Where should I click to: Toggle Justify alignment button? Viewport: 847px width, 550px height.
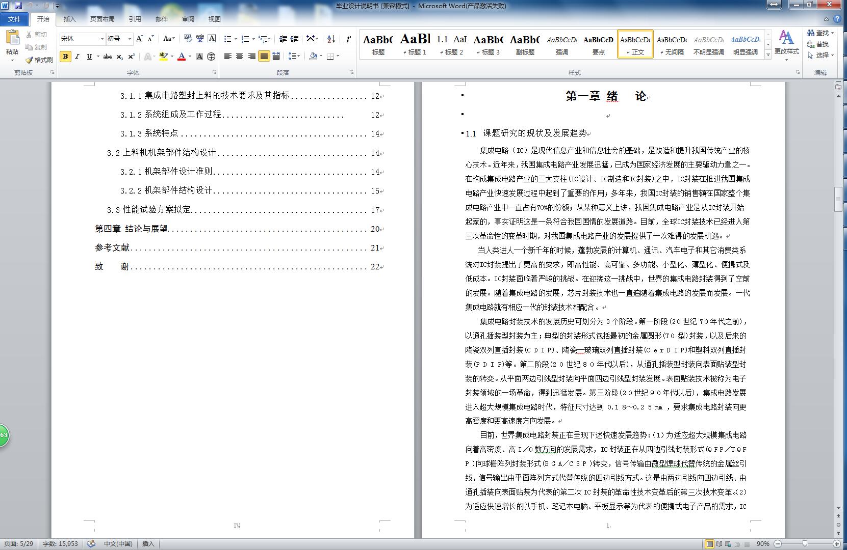[264, 56]
